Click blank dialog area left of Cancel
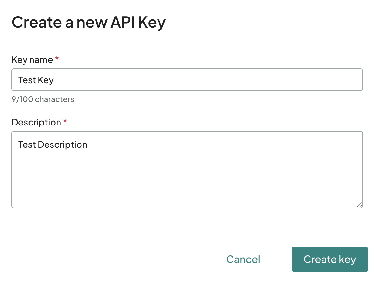Image resolution: width=375 pixels, height=284 pixels. (127, 259)
